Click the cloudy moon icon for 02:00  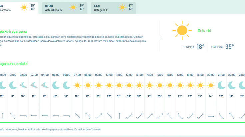[x=23, y=85]
